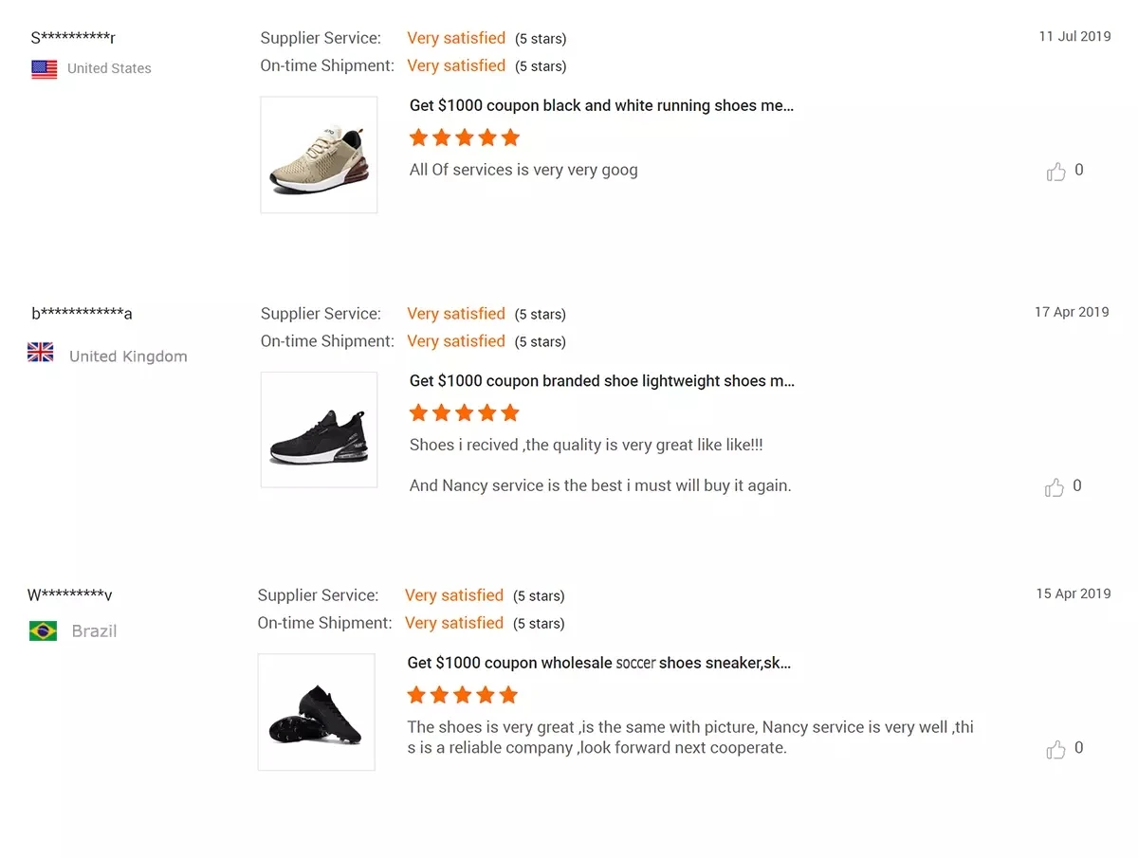Click the Brazil flag icon
This screenshot has height=858, width=1138.
tap(43, 631)
